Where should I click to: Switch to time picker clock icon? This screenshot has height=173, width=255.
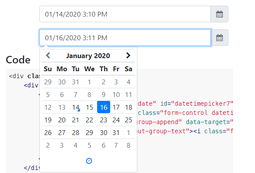tap(89, 161)
